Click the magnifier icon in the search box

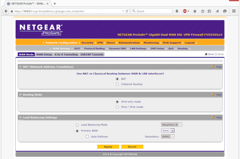(x=134, y=11)
